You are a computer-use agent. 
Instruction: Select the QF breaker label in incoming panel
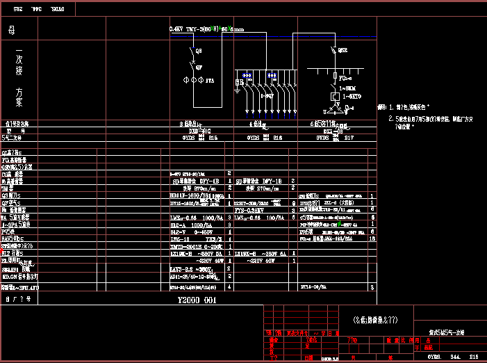coord(199,67)
